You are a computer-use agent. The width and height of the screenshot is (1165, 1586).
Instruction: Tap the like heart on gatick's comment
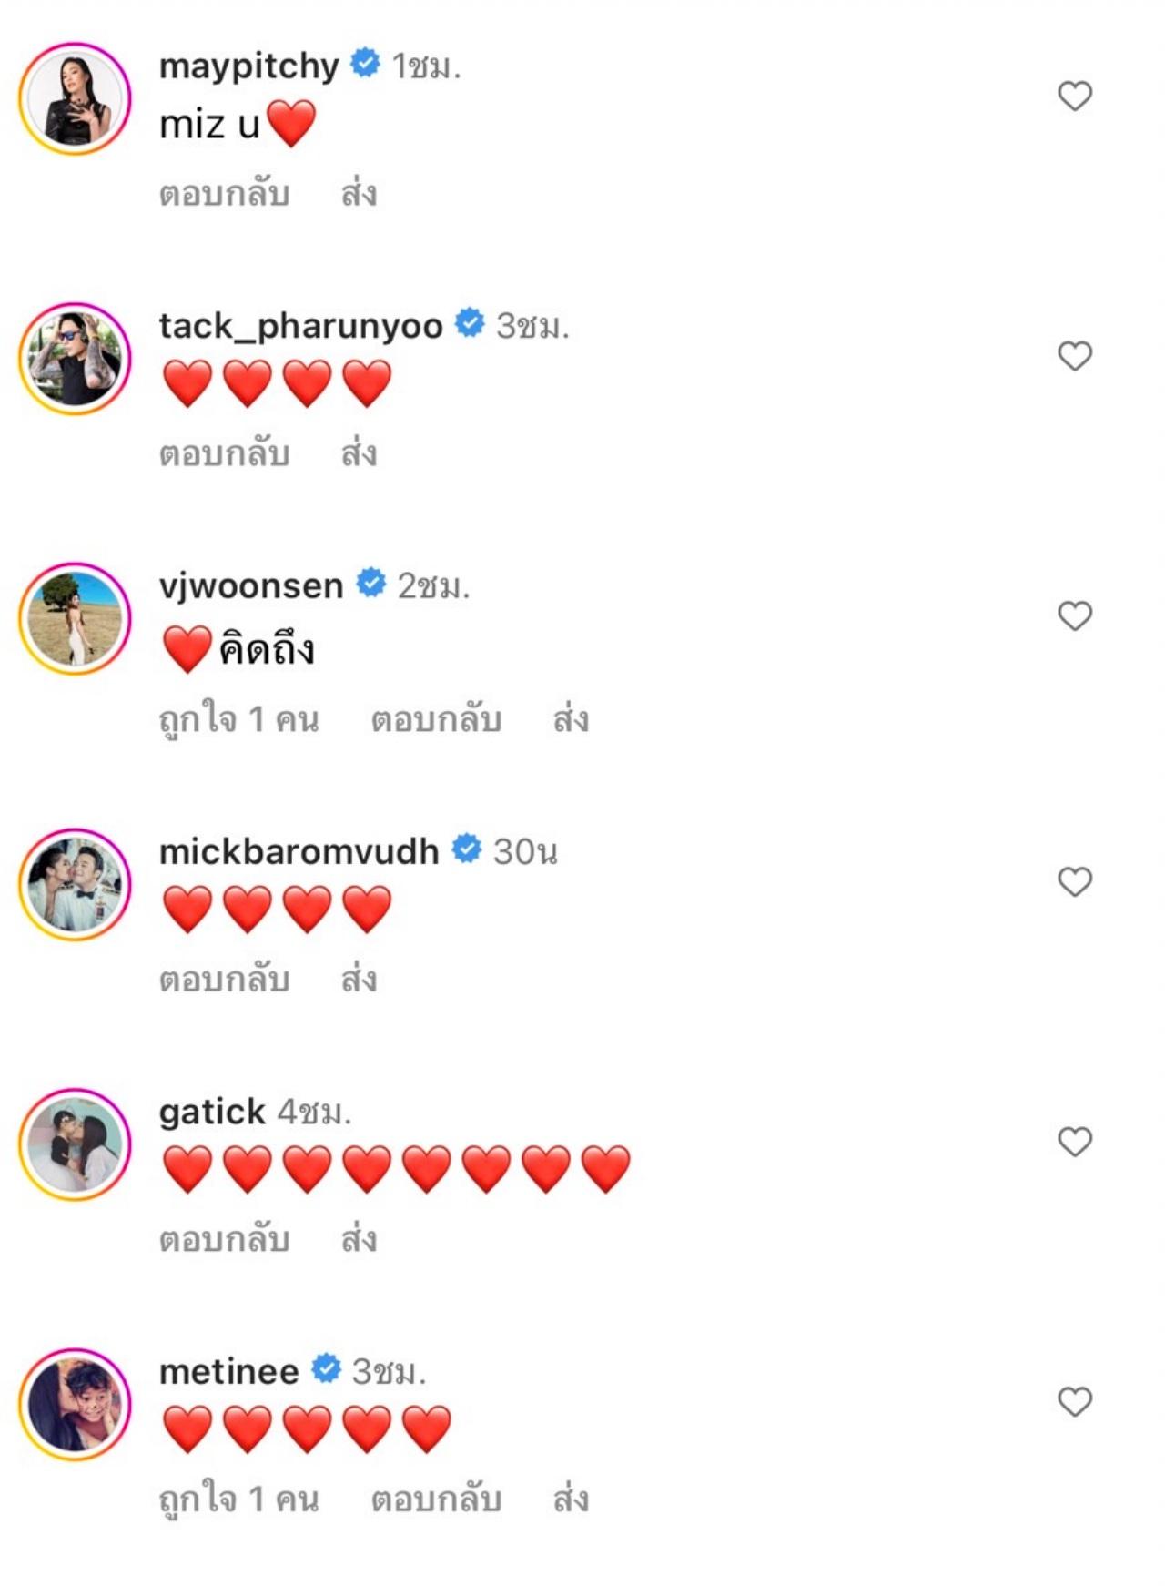coord(1075,1142)
